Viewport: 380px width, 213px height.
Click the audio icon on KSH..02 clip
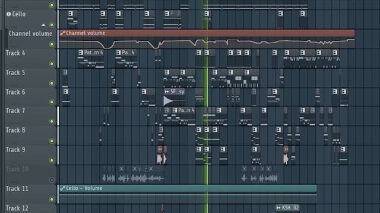pyautogui.click(x=278, y=208)
